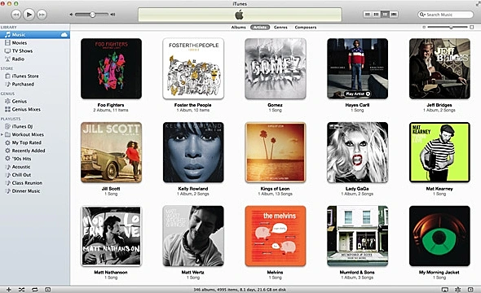Screen dimensions: 481x293
Task: Select Genius in the sidebar
Action: click(x=19, y=101)
